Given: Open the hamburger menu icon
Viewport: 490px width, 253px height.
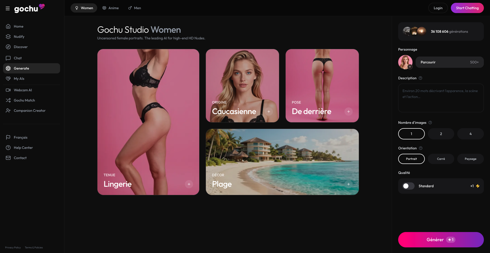Looking at the screenshot, I should coord(8,8).
